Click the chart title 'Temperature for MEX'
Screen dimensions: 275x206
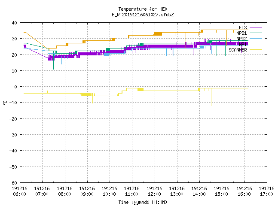coord(143,9)
